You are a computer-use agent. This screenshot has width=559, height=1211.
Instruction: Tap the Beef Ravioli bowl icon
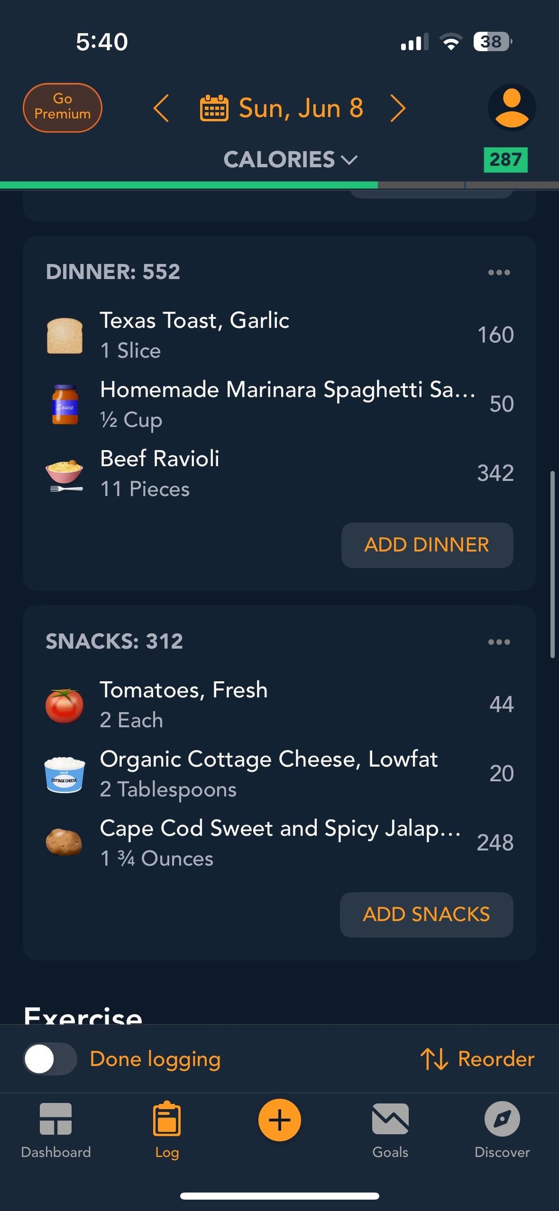65,474
